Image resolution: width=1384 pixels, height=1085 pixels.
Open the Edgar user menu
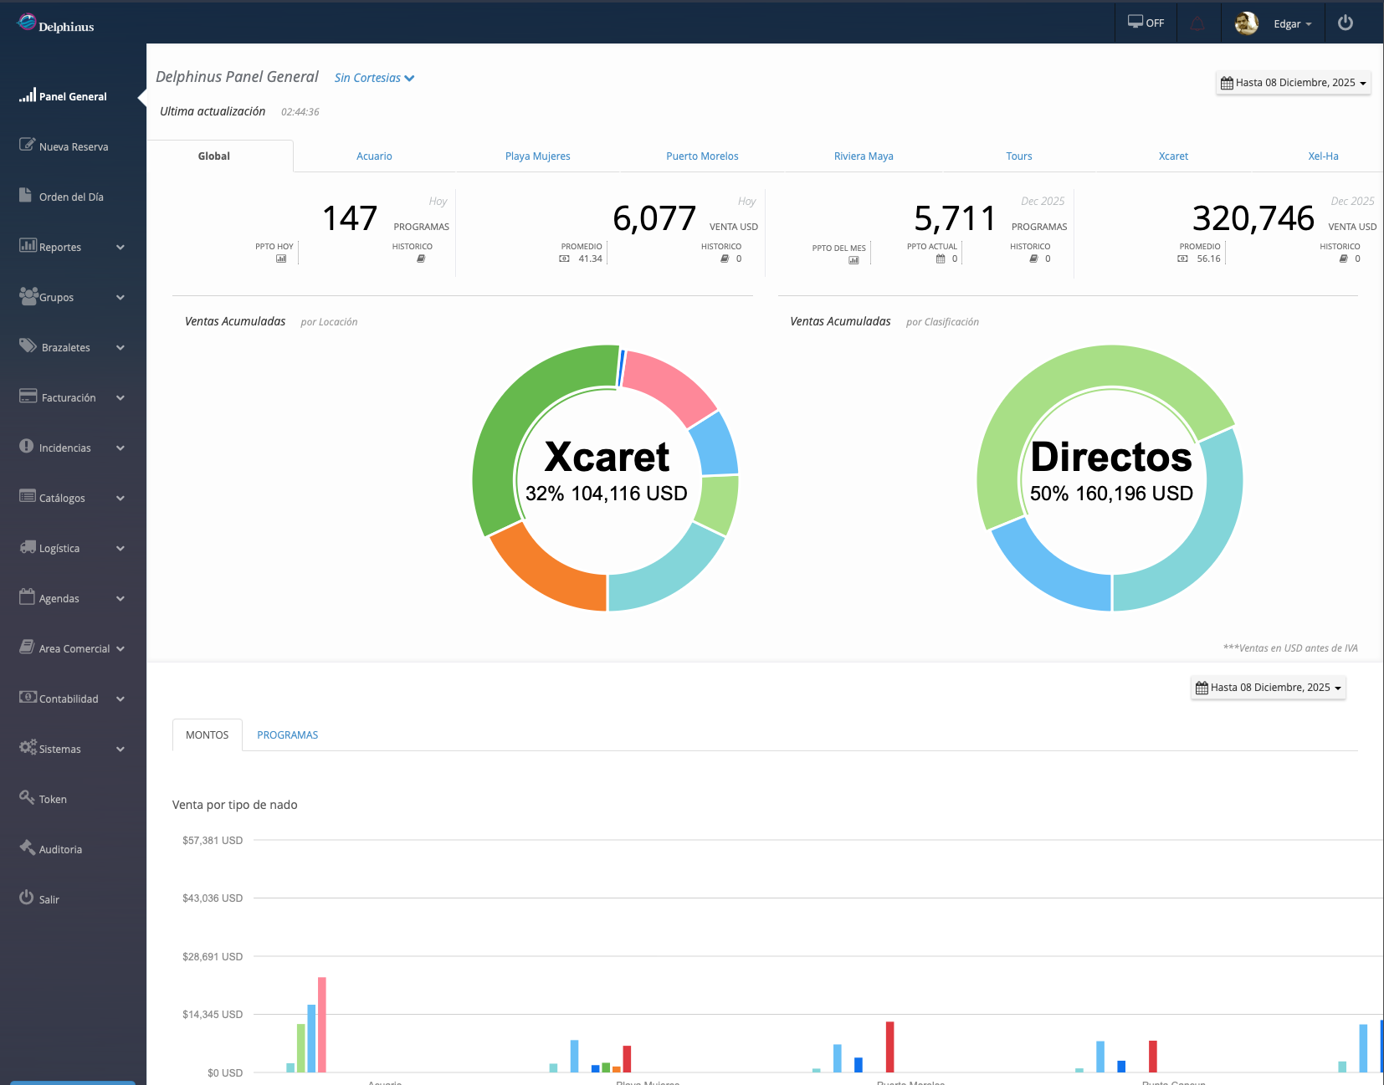tap(1292, 23)
